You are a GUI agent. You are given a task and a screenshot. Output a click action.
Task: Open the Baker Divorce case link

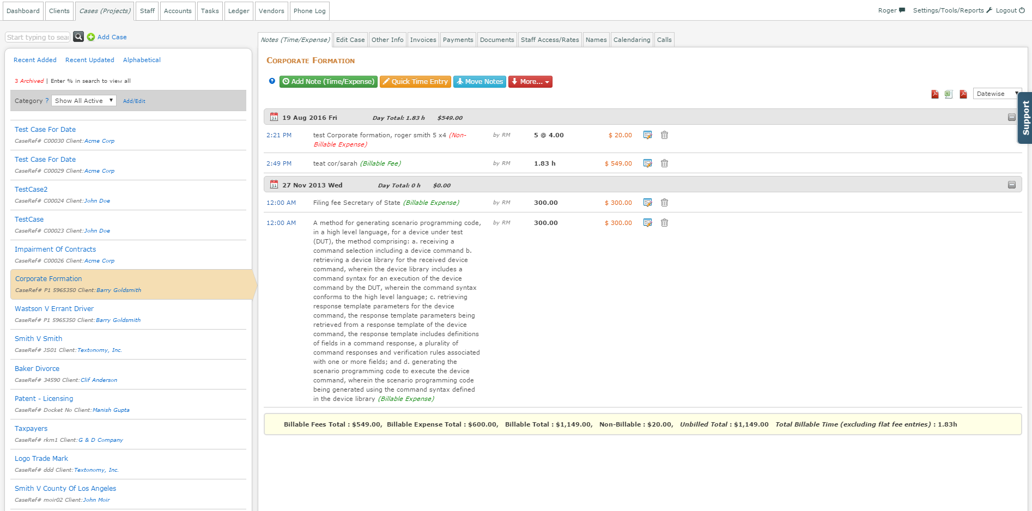[x=37, y=369]
